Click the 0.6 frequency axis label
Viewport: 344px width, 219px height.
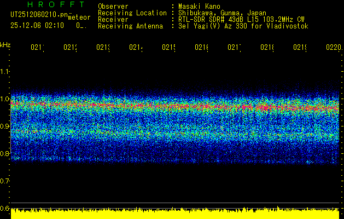[x=4, y=208]
